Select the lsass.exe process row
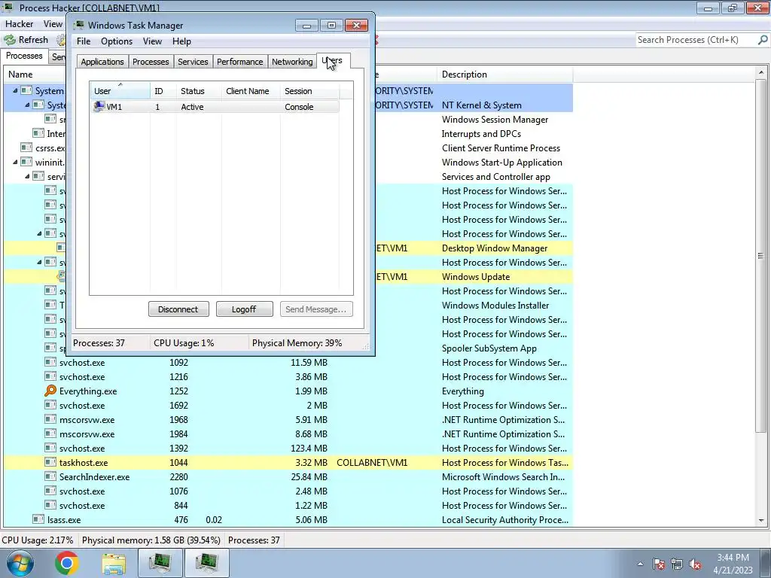771x578 pixels. pos(288,519)
